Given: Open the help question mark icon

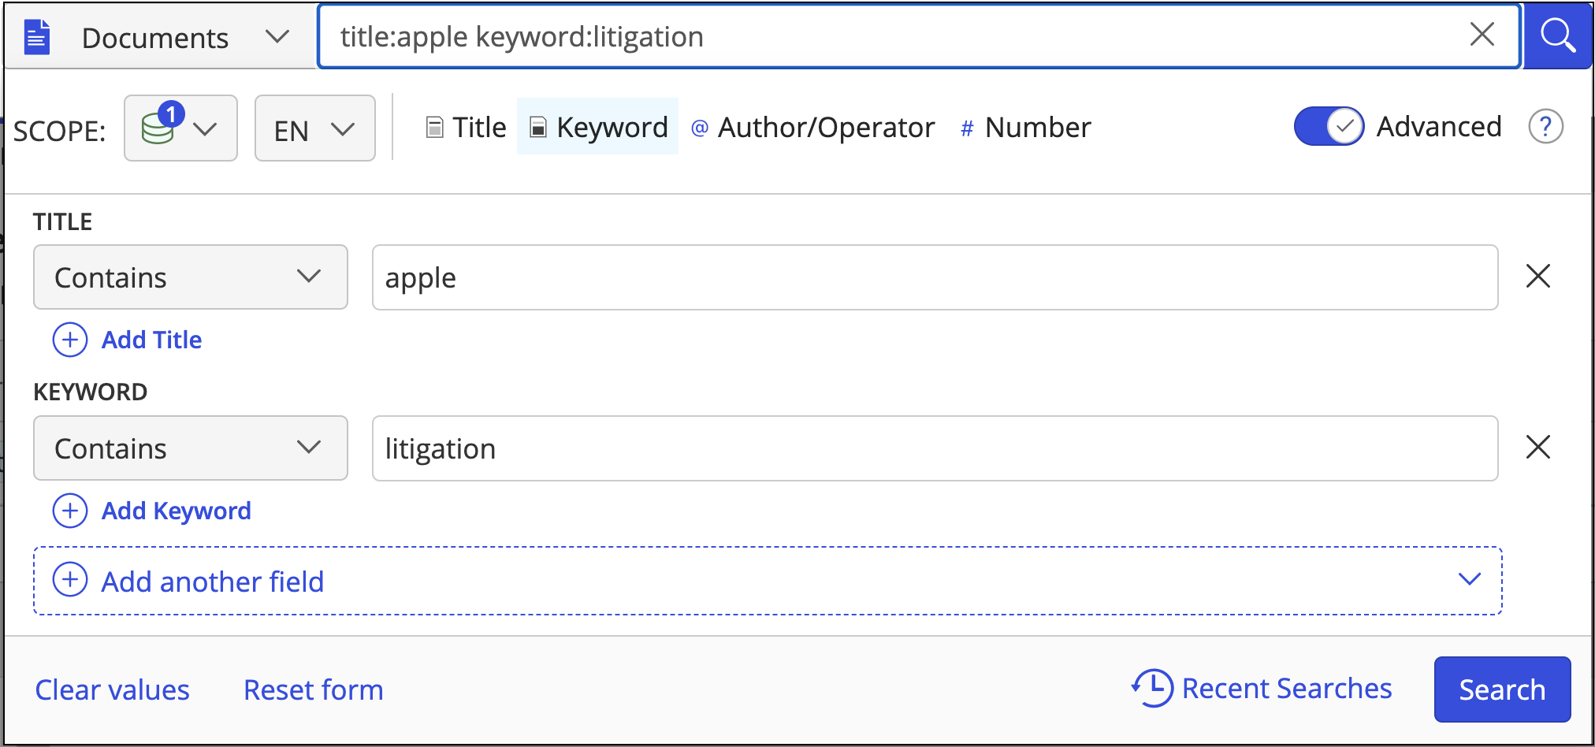Looking at the screenshot, I should 1545,127.
